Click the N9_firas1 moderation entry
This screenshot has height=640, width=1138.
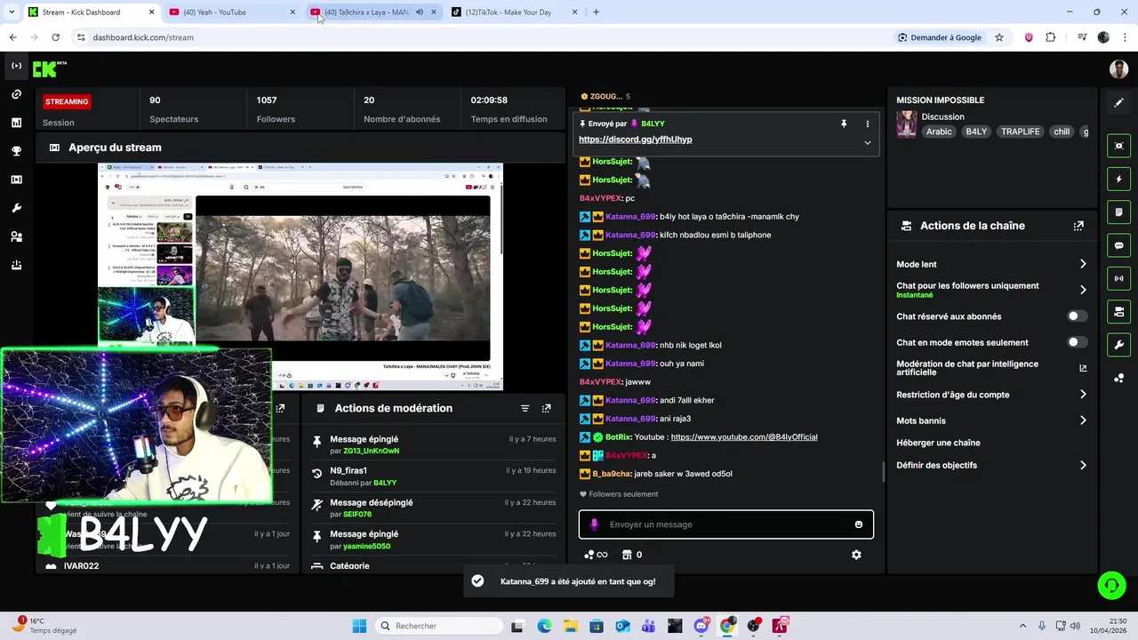[432, 476]
